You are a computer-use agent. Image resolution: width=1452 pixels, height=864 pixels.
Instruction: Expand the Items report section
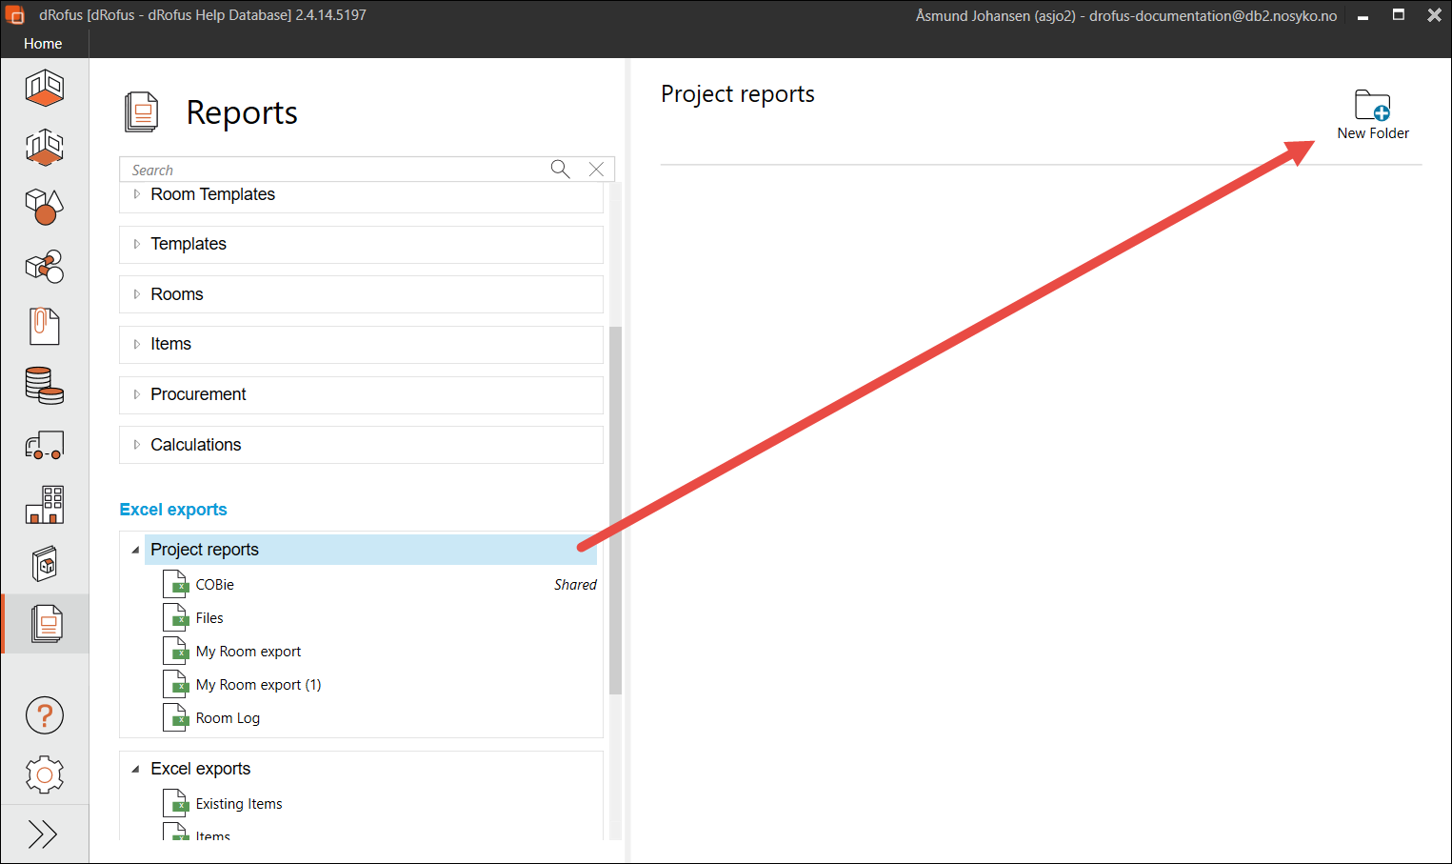pos(137,344)
